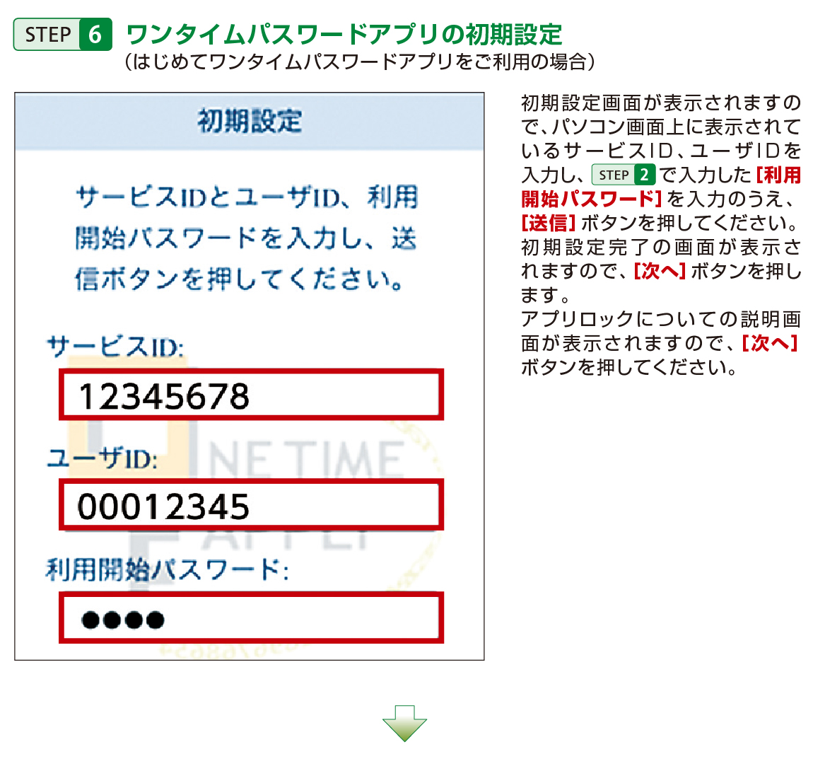Viewport: 813px width, 783px height.
Task: Click the ワンタイムパスワードアプリの初期設定 heading
Action: (344, 33)
